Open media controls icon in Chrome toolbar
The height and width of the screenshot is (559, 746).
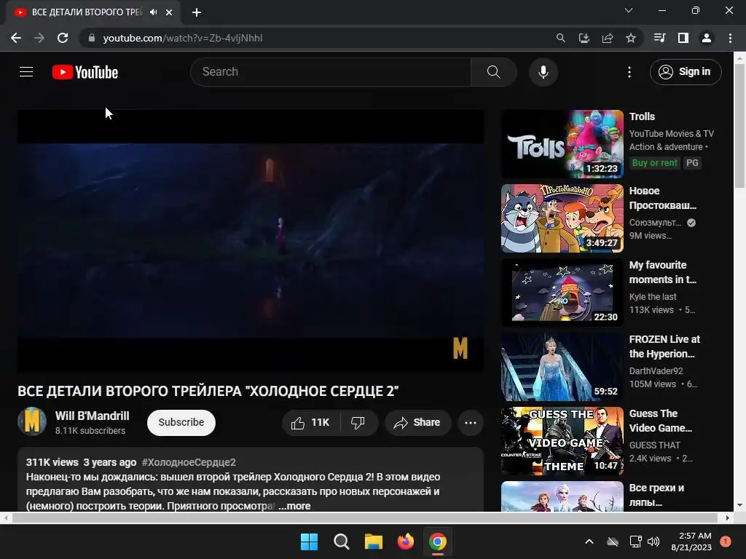pyautogui.click(x=660, y=38)
